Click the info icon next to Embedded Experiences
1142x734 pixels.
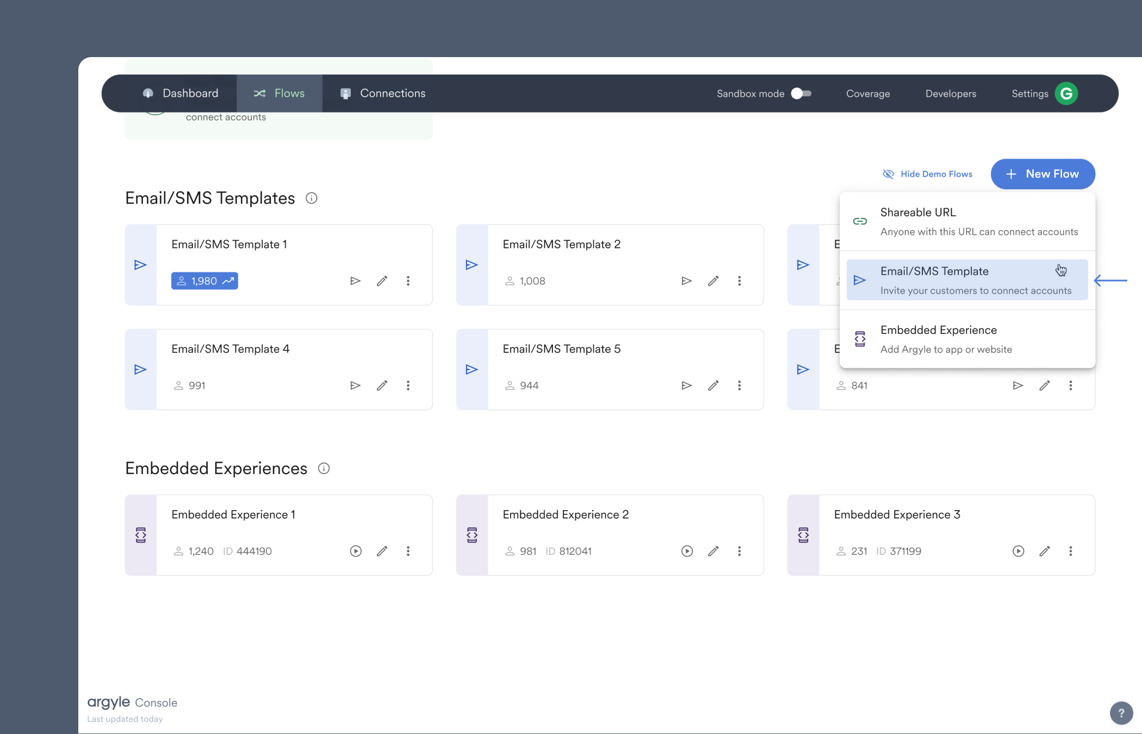click(x=324, y=468)
